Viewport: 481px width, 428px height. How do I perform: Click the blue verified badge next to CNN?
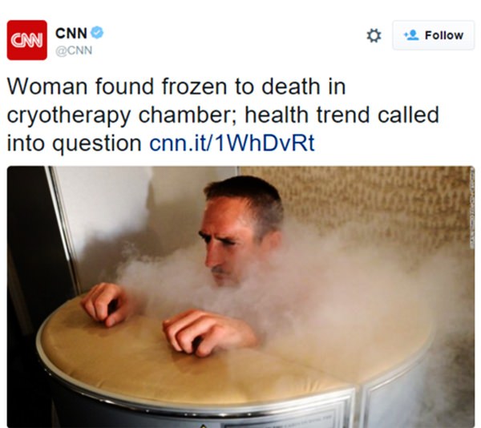point(97,32)
